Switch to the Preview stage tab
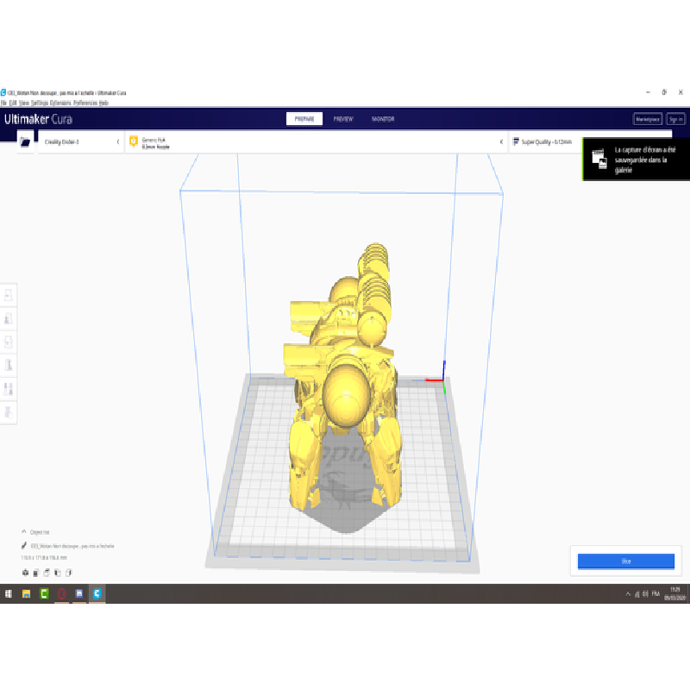Viewport: 690px width, 690px height. 342,119
